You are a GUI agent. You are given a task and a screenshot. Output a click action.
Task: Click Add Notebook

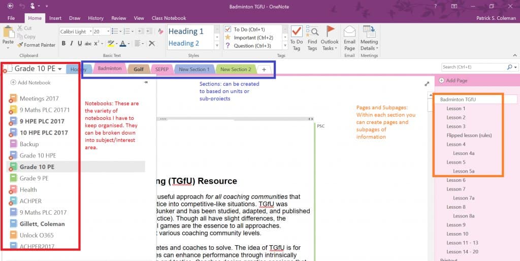click(x=30, y=83)
